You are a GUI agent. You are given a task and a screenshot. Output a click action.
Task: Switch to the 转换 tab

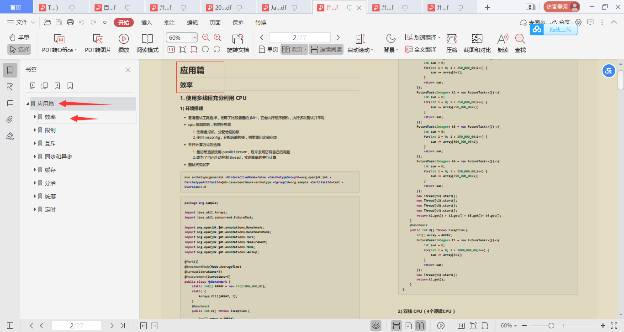(261, 22)
